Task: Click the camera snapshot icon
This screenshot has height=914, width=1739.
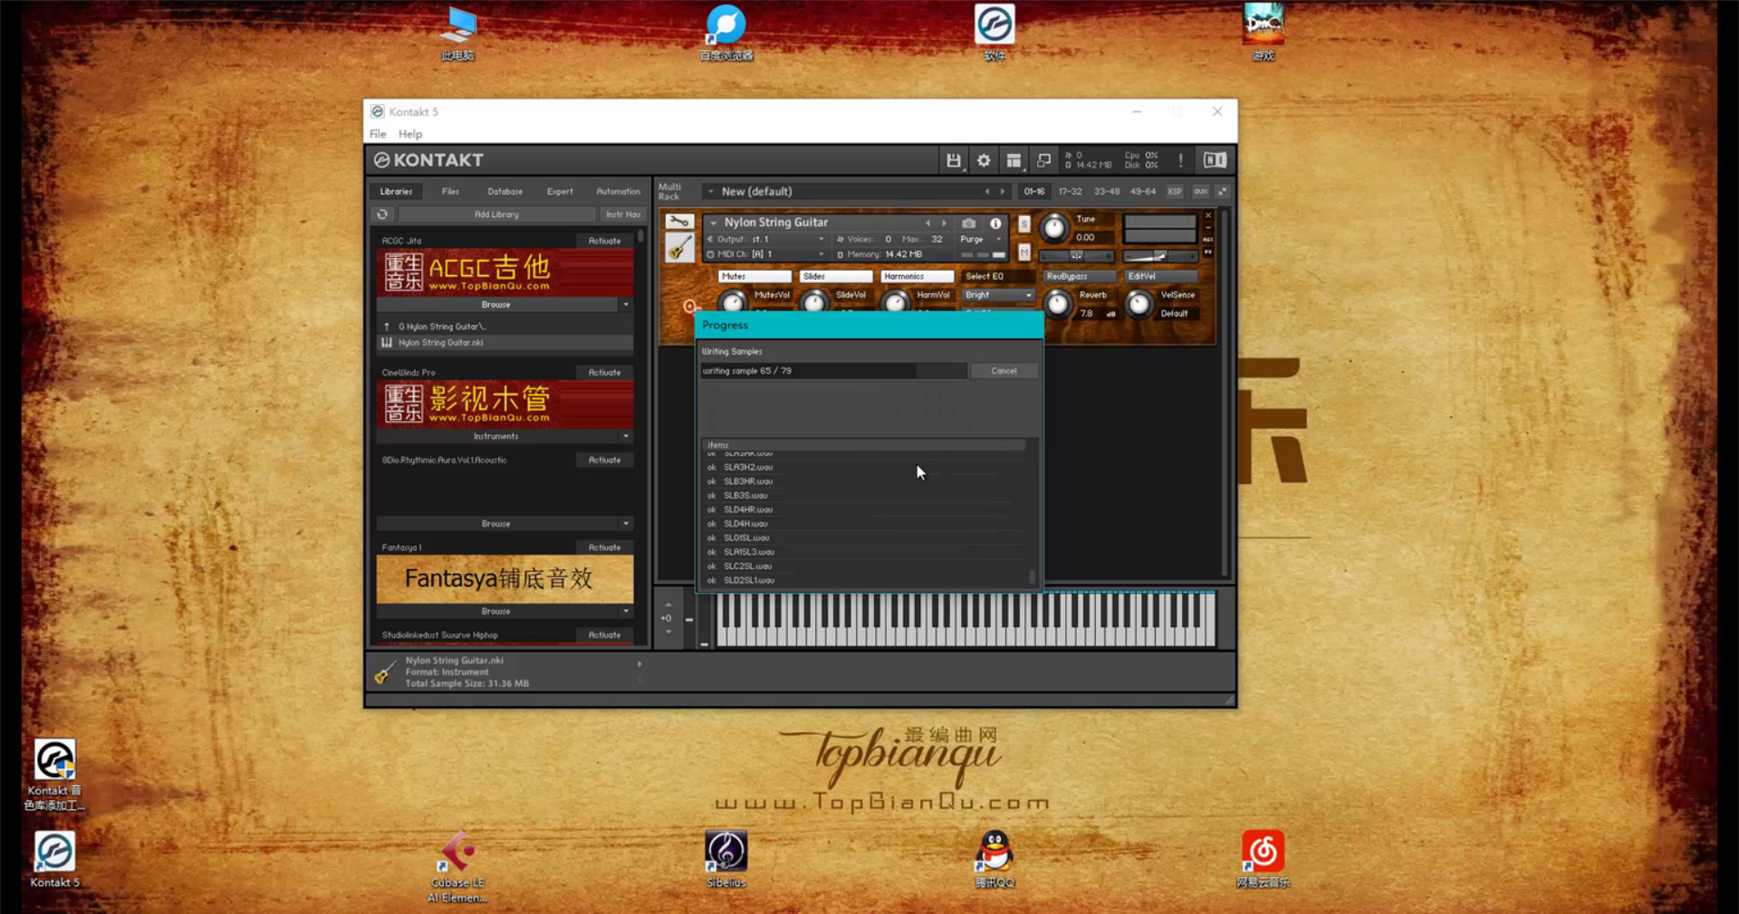Action: pos(968,223)
